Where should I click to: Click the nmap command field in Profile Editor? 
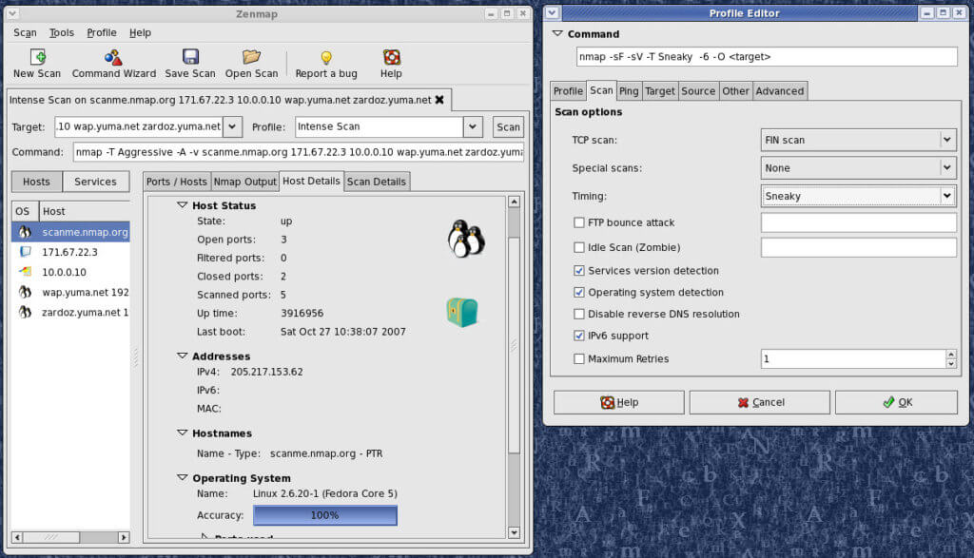tap(767, 56)
